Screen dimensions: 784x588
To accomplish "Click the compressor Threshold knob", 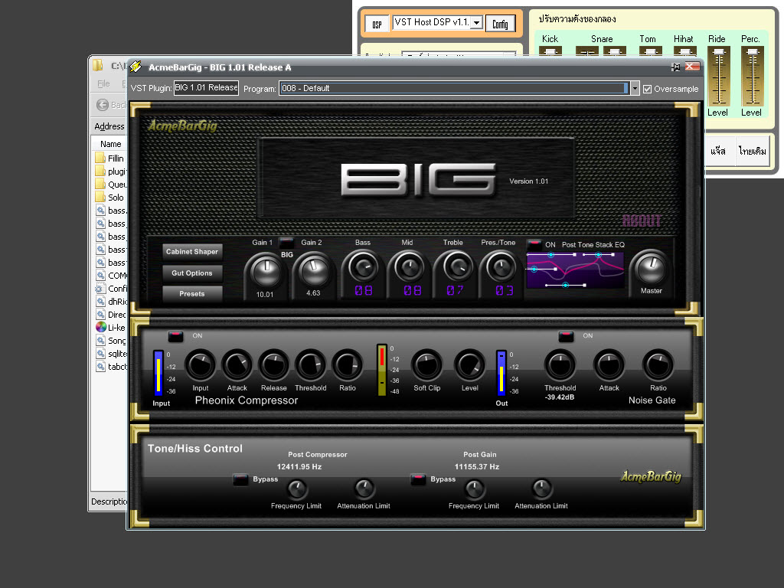I will [311, 365].
